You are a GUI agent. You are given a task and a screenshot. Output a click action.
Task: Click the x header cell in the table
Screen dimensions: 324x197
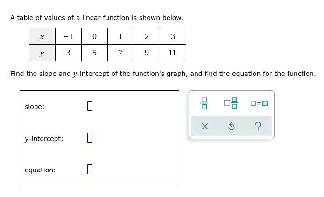pos(42,36)
